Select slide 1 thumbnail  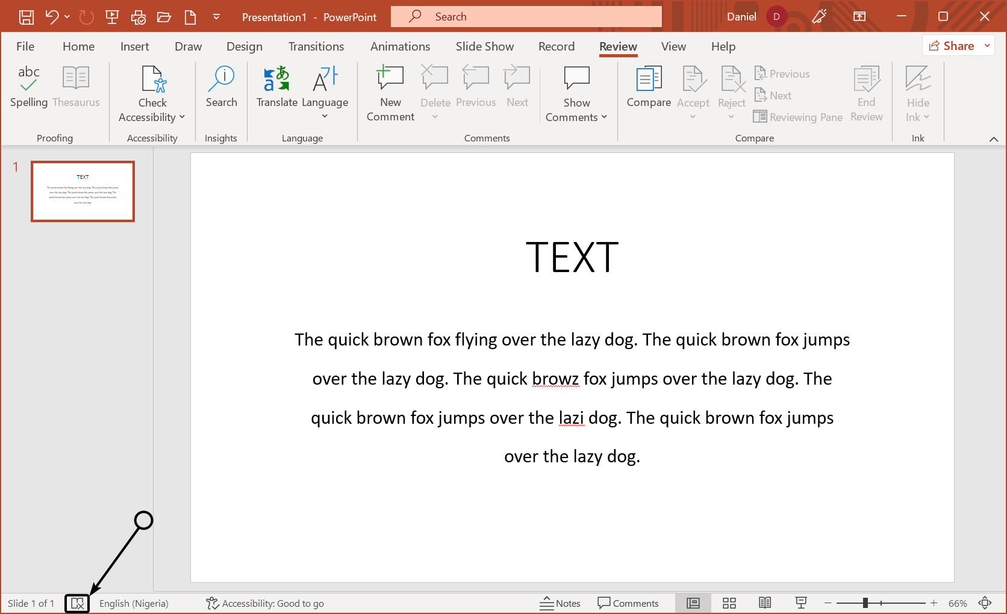tap(83, 191)
